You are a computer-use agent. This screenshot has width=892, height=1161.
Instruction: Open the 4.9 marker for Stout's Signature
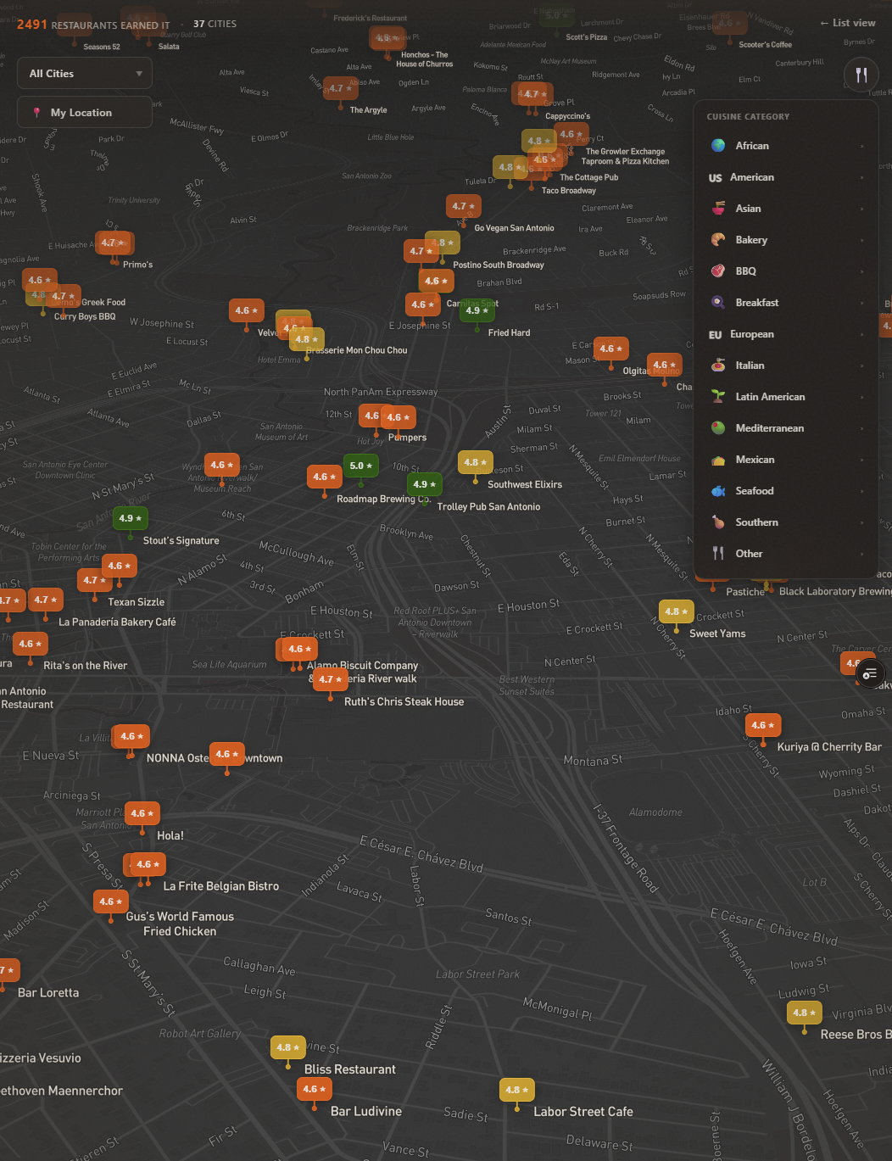pos(130,518)
